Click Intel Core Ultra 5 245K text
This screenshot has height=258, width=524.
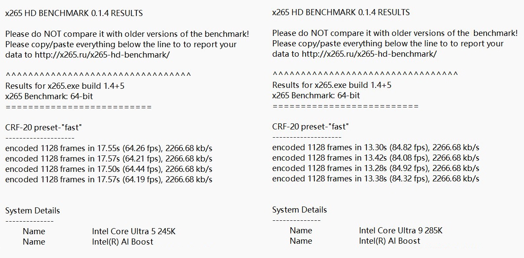tap(134, 231)
